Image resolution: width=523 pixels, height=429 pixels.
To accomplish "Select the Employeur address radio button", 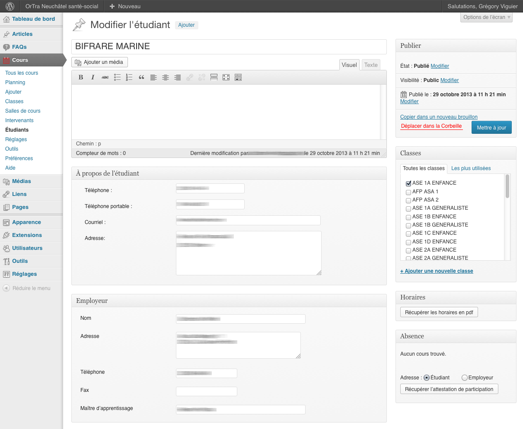I will click(465, 378).
